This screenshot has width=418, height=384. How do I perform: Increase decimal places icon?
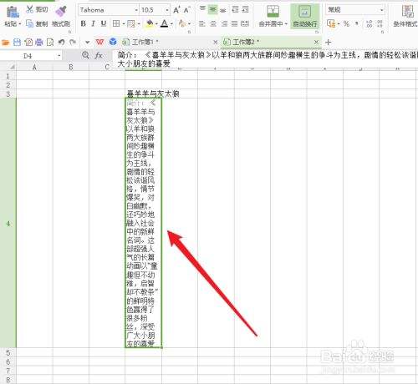[370, 24]
